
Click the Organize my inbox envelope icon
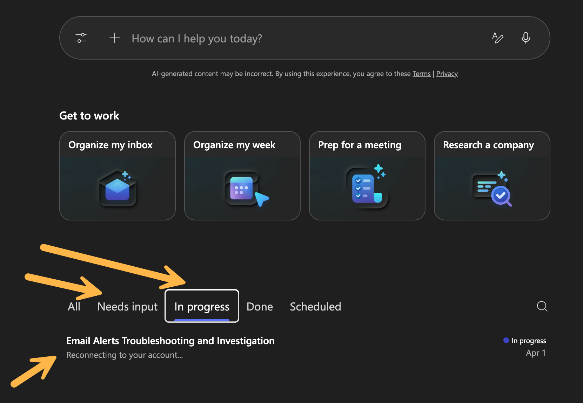[x=117, y=189]
